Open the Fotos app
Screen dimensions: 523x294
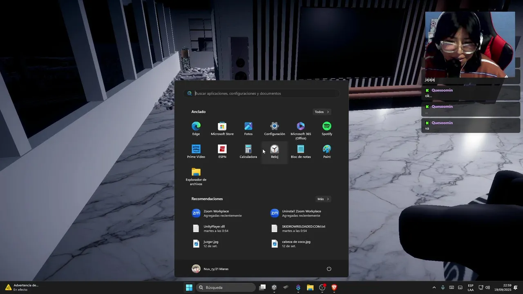[x=248, y=129]
